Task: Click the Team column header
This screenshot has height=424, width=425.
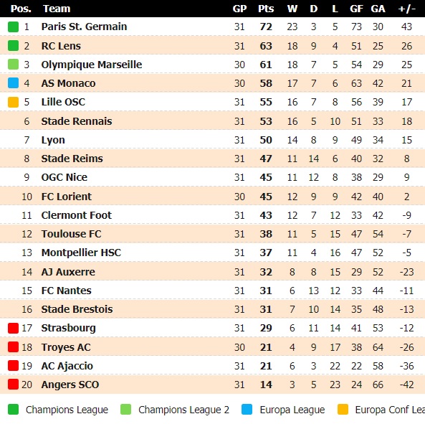Action: 57,9
